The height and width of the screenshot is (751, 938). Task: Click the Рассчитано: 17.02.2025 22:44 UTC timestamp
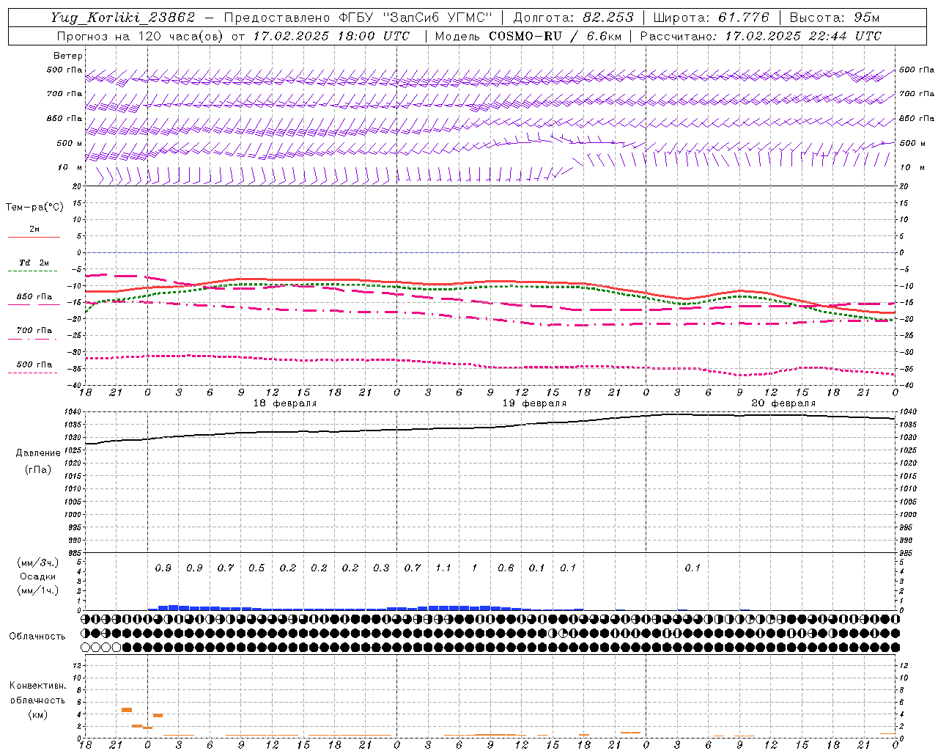(x=761, y=36)
